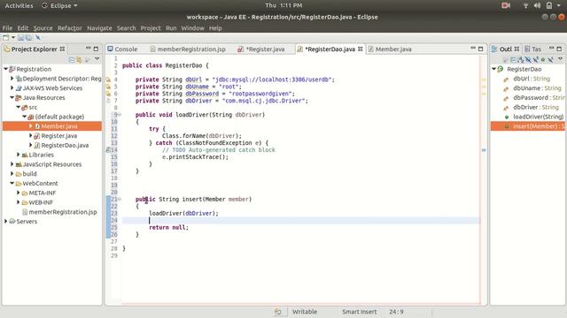Click the volume icon in system tray
Image resolution: width=567 pixels, height=318 pixels.
tap(537, 5)
